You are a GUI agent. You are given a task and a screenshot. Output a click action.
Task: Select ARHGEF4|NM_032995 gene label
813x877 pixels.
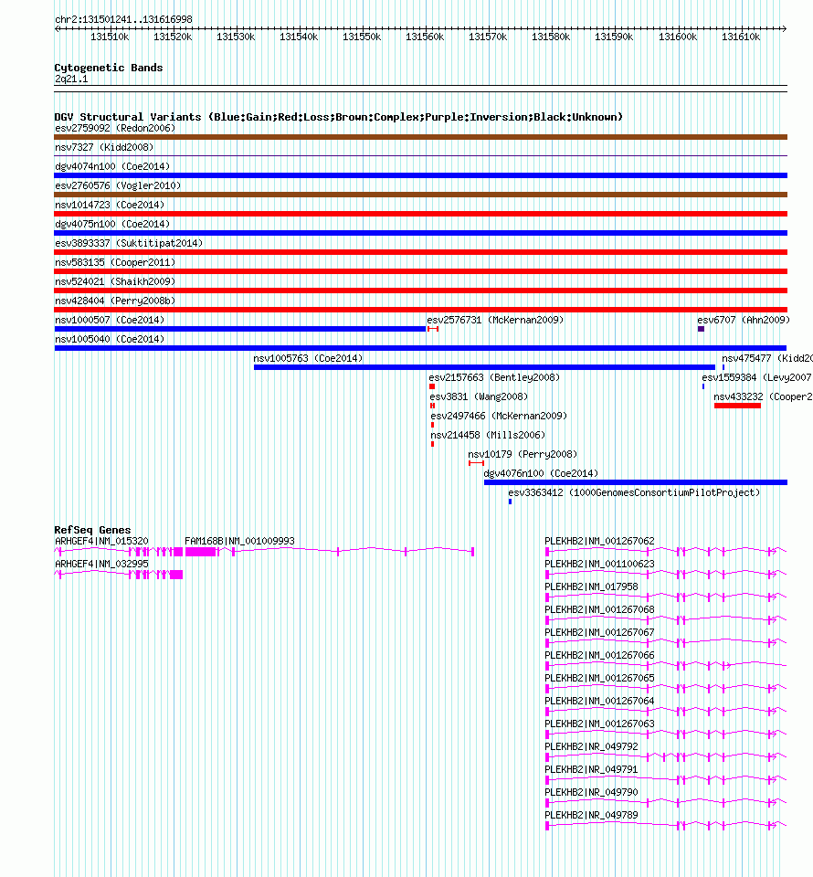pos(101,565)
